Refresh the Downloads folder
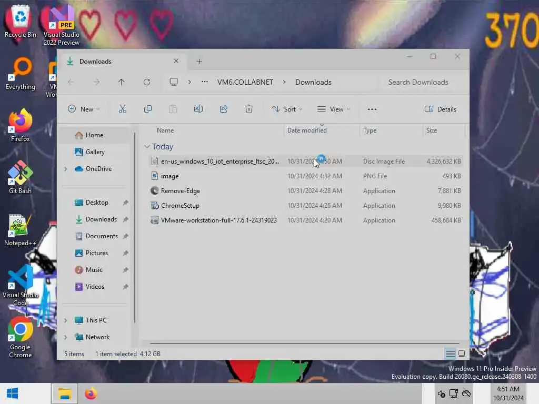Image resolution: width=539 pixels, height=404 pixels. click(x=147, y=82)
